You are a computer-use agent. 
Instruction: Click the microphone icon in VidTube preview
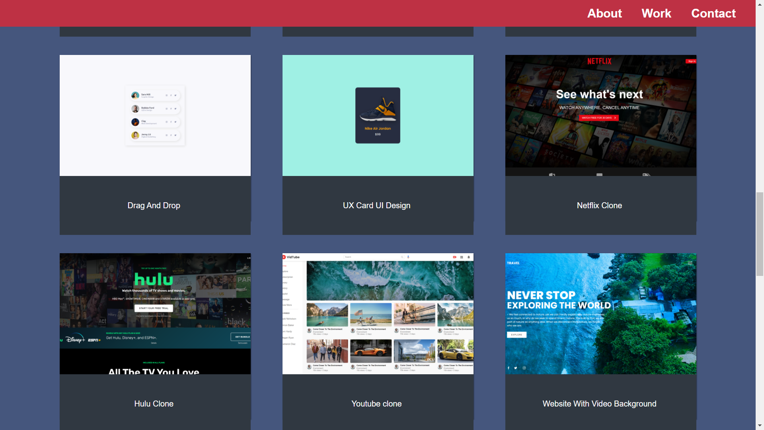(x=408, y=257)
